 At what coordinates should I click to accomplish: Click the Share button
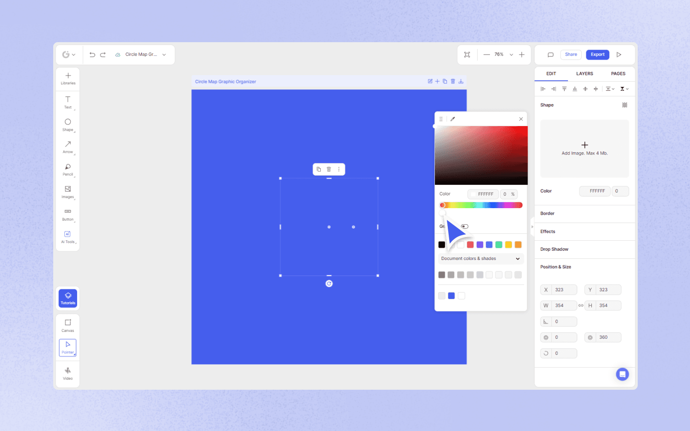(x=571, y=54)
